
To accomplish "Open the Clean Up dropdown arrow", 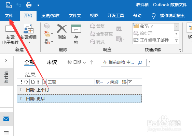I will coord(52,34).
